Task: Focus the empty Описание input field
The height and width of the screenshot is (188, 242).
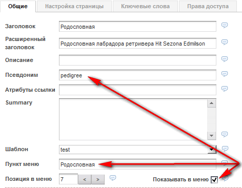Action: pos(137,60)
